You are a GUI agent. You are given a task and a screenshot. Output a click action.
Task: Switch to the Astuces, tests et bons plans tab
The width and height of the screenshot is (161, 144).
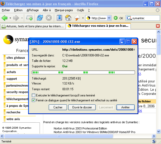[33, 26]
